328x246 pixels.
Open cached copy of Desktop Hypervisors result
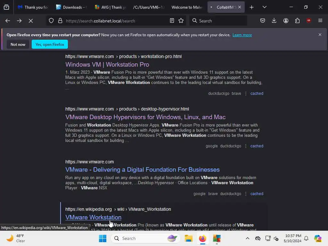click(257, 146)
